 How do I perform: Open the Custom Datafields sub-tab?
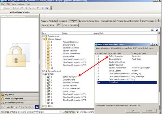71,25
